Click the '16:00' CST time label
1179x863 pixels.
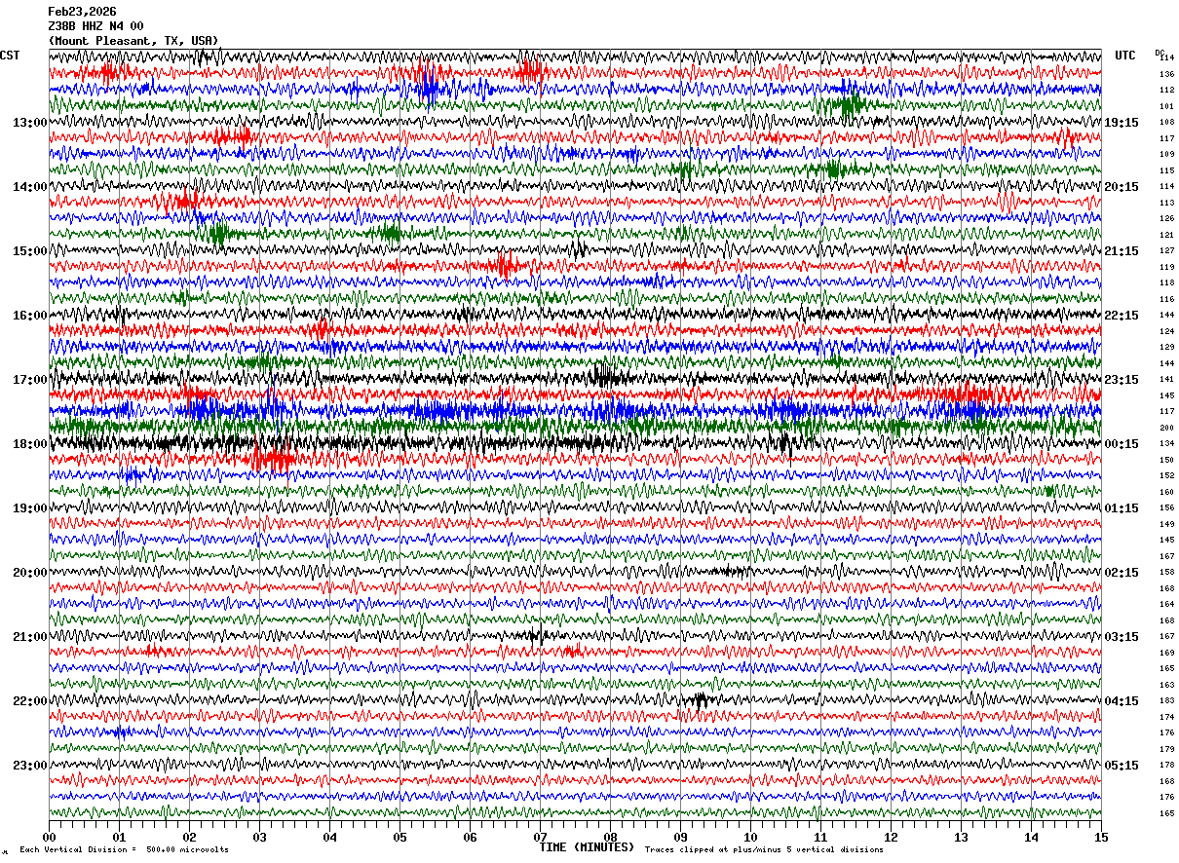[29, 316]
